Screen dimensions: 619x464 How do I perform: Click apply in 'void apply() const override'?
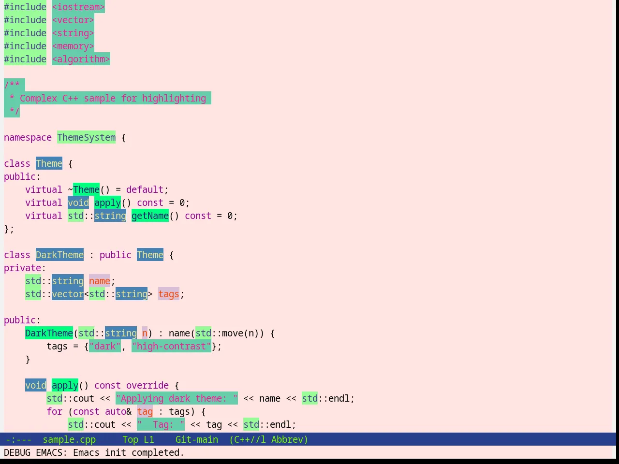(65, 385)
